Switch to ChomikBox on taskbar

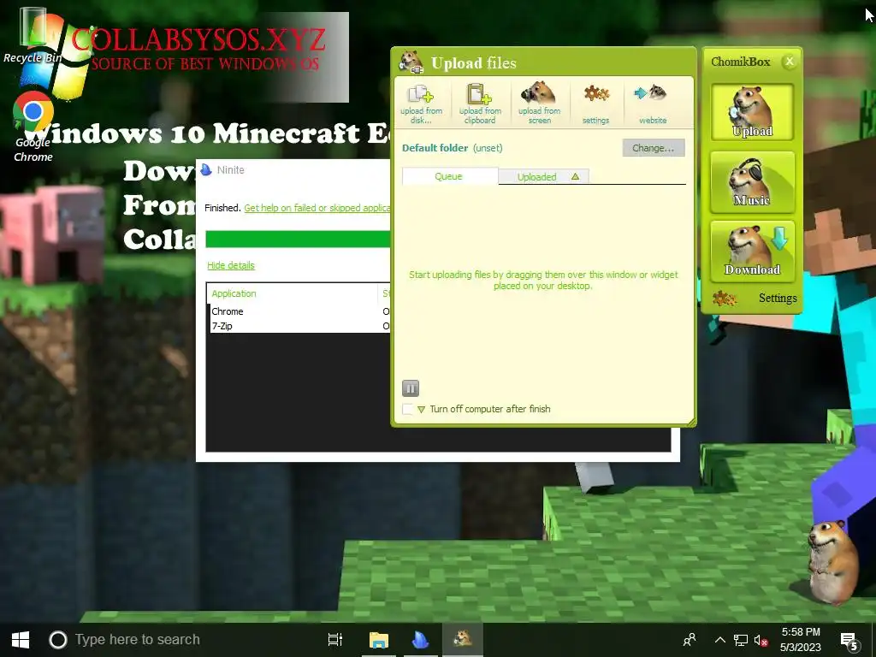pos(463,640)
